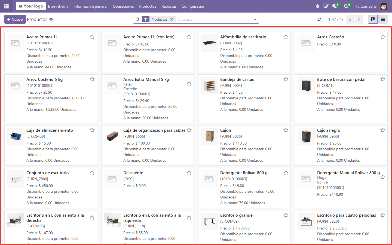The height and width of the screenshot is (245, 392).
Task: Click the gear icon next to Productos
Action: pyautogui.click(x=51, y=19)
